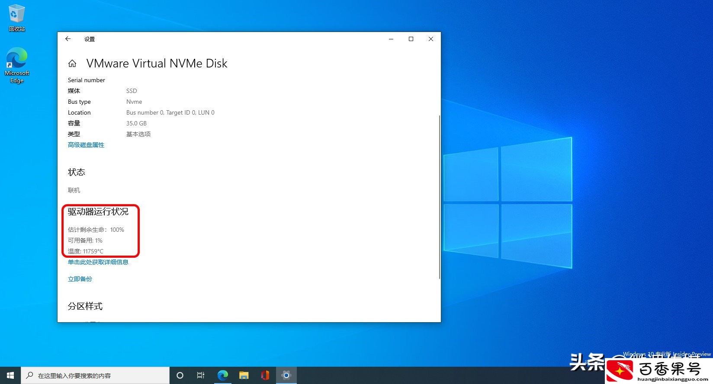This screenshot has height=384, width=713.
Task: Click the 温度: 11759°C line
Action: coord(86,251)
